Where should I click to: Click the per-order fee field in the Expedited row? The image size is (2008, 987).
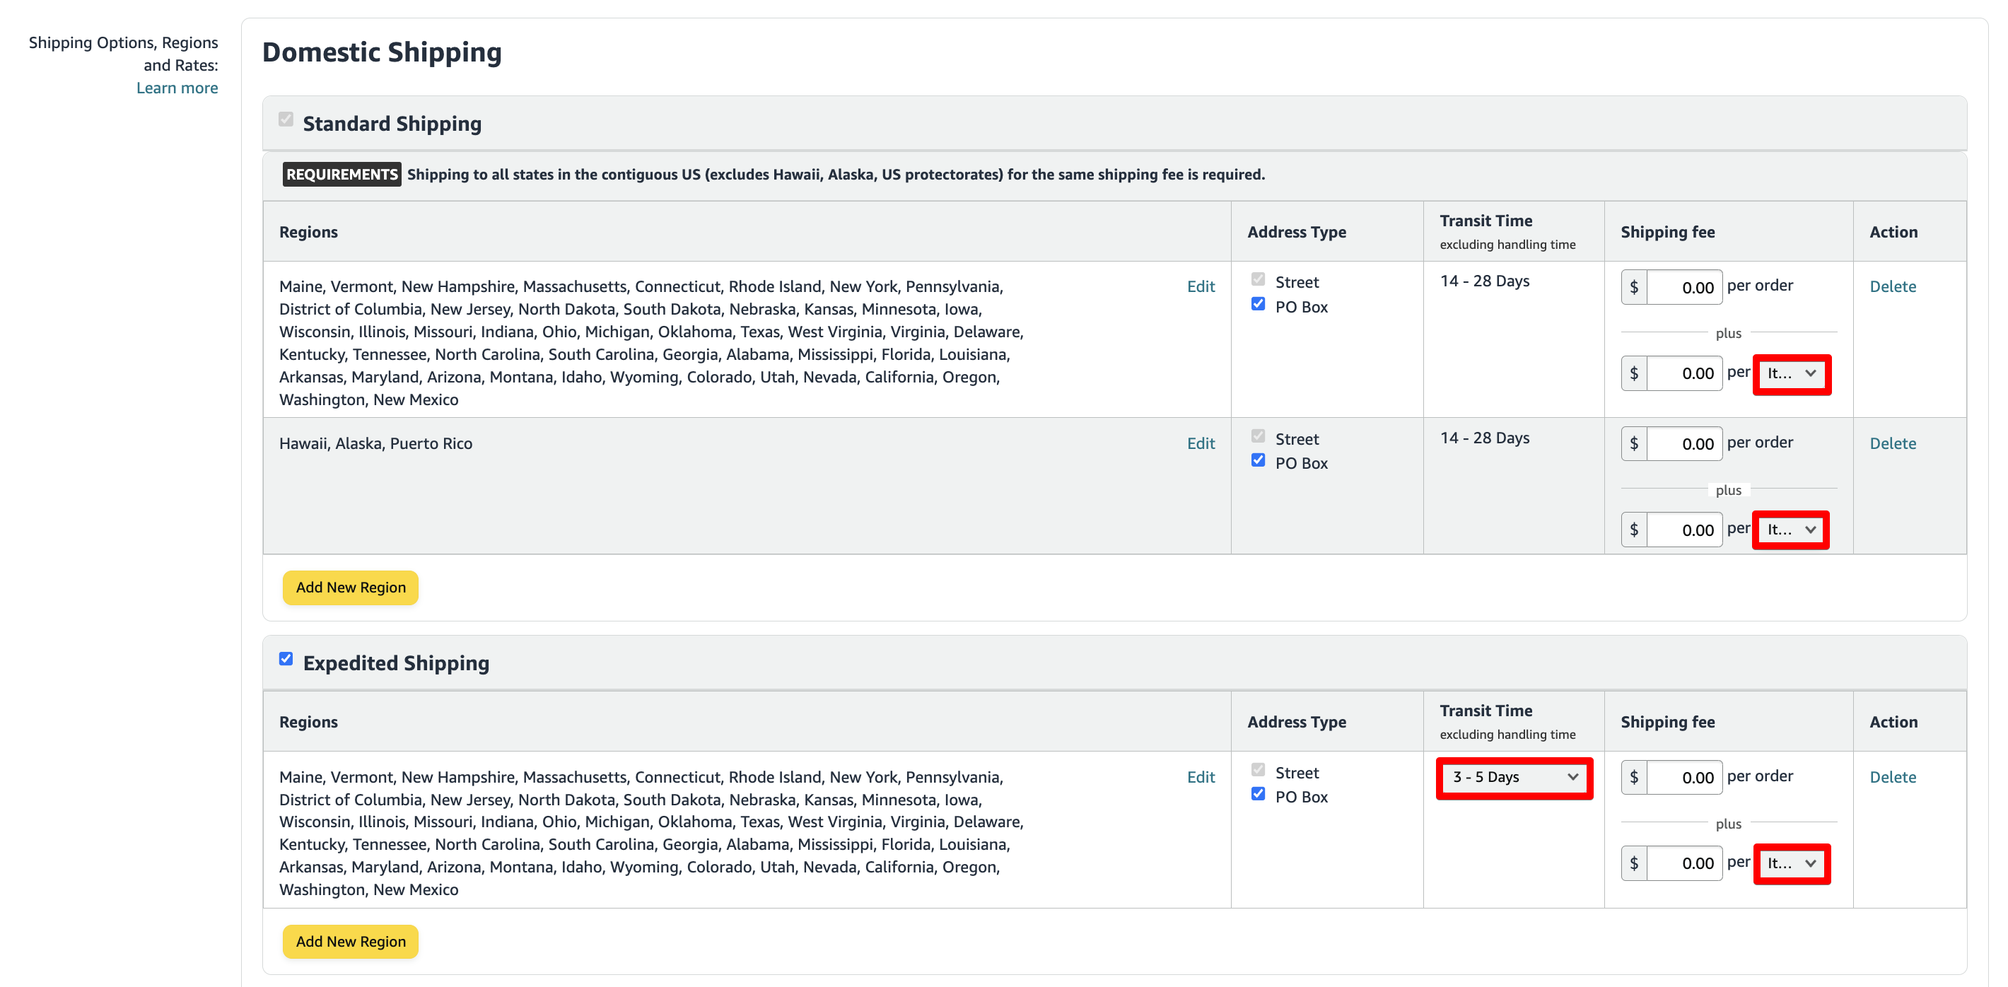(x=1684, y=776)
